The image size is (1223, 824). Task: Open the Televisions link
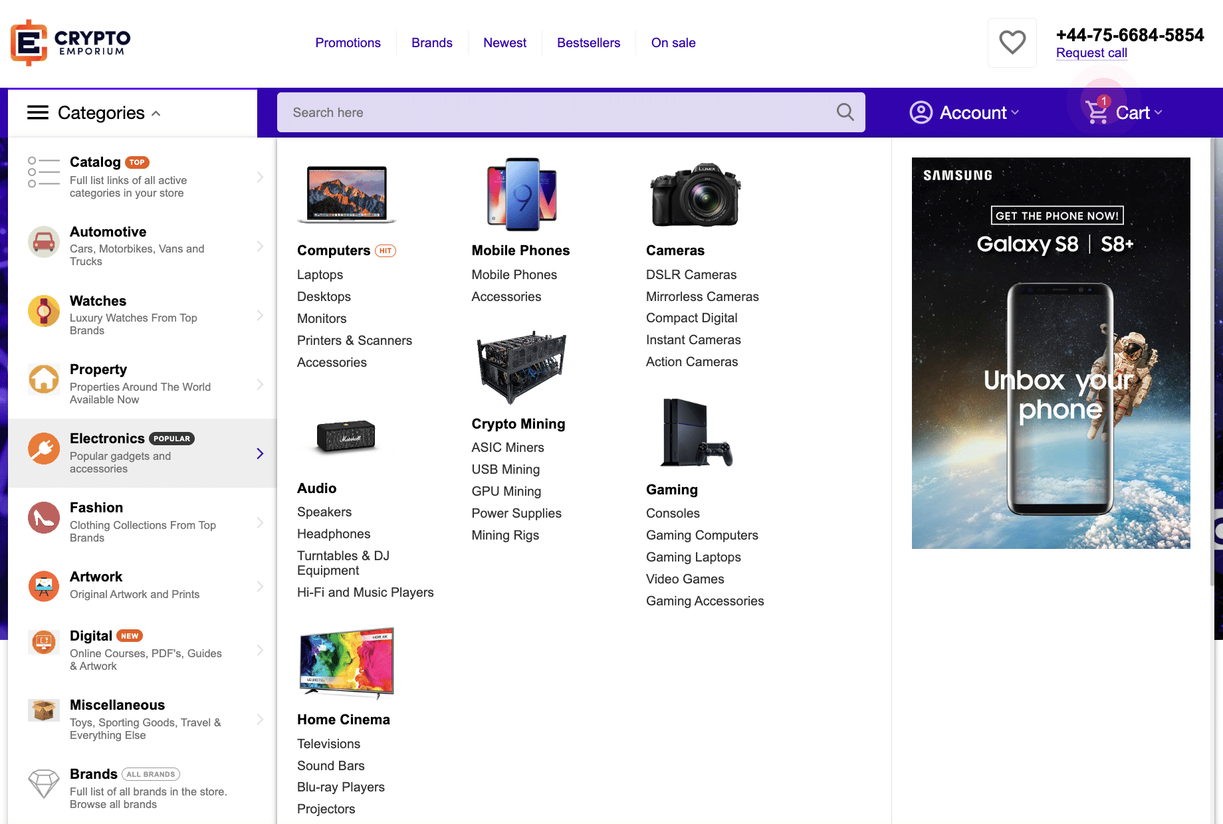[328, 744]
